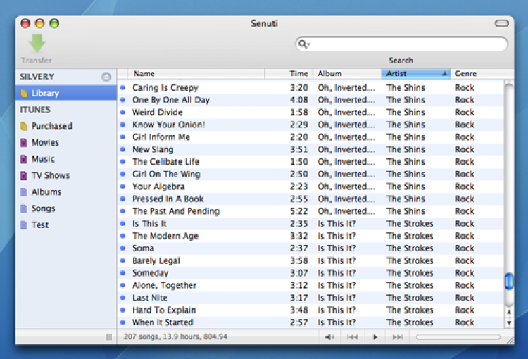Toggle the blue dot beside Last Nite
Screen dimensions: 528x359
[122, 298]
